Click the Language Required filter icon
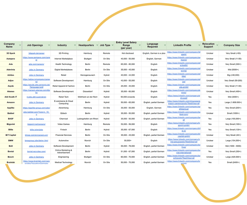 (164, 45)
